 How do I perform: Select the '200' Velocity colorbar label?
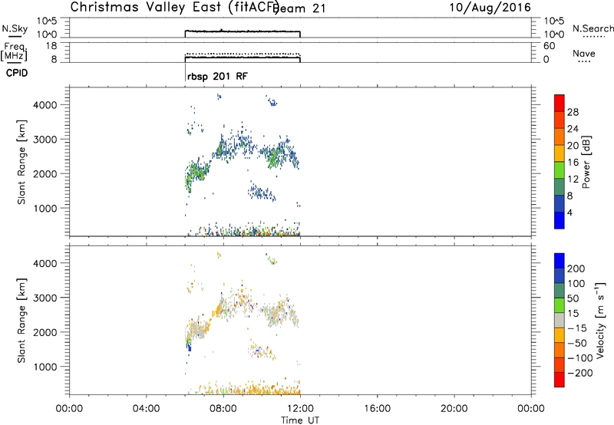click(x=576, y=269)
